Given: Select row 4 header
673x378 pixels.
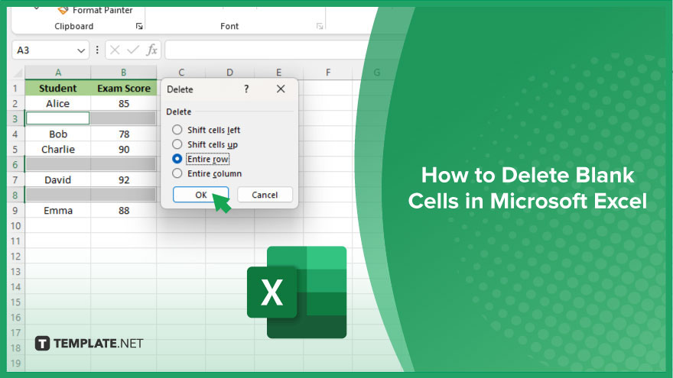Looking at the screenshot, I should point(15,134).
